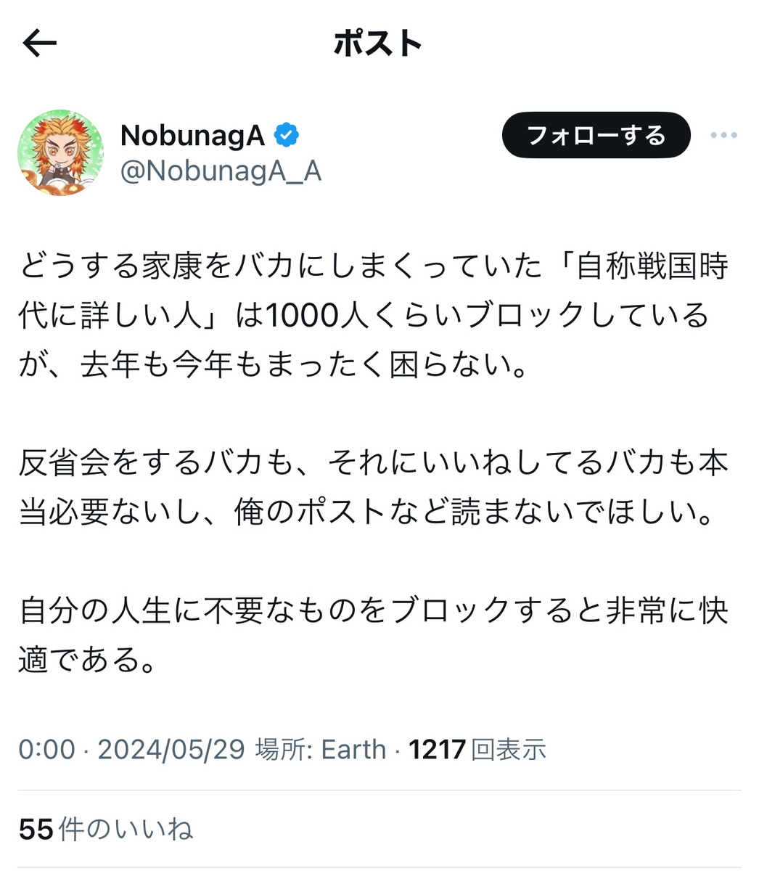759x871 pixels.
Task: Click the フォローする follow button
Action: click(x=596, y=136)
